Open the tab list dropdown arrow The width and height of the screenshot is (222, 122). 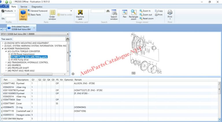click(x=1, y=30)
